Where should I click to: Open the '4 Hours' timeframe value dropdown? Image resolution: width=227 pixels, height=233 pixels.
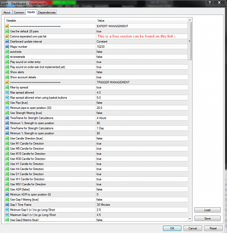(142, 118)
